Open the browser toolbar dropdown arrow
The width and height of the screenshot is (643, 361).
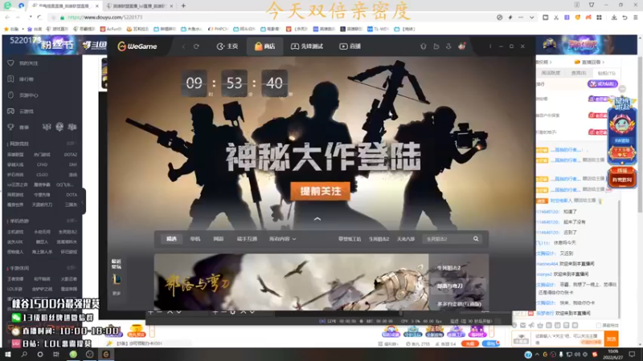(531, 18)
